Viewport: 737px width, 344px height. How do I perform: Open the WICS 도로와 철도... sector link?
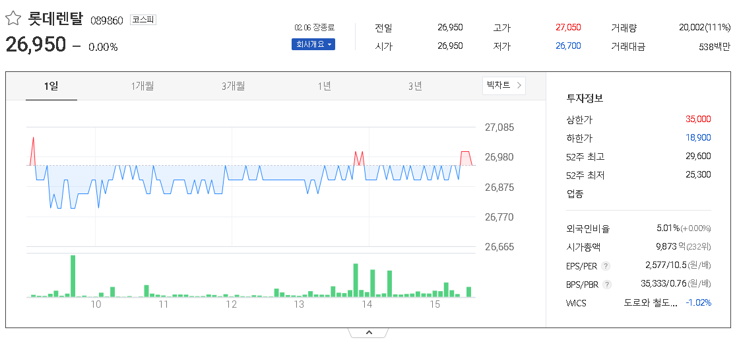[651, 302]
